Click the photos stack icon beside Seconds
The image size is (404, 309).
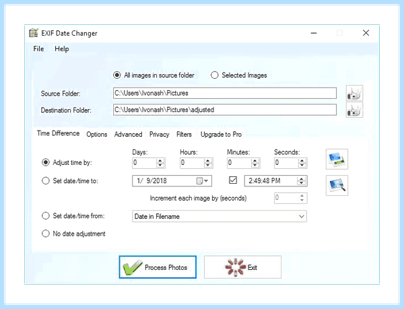(x=337, y=159)
